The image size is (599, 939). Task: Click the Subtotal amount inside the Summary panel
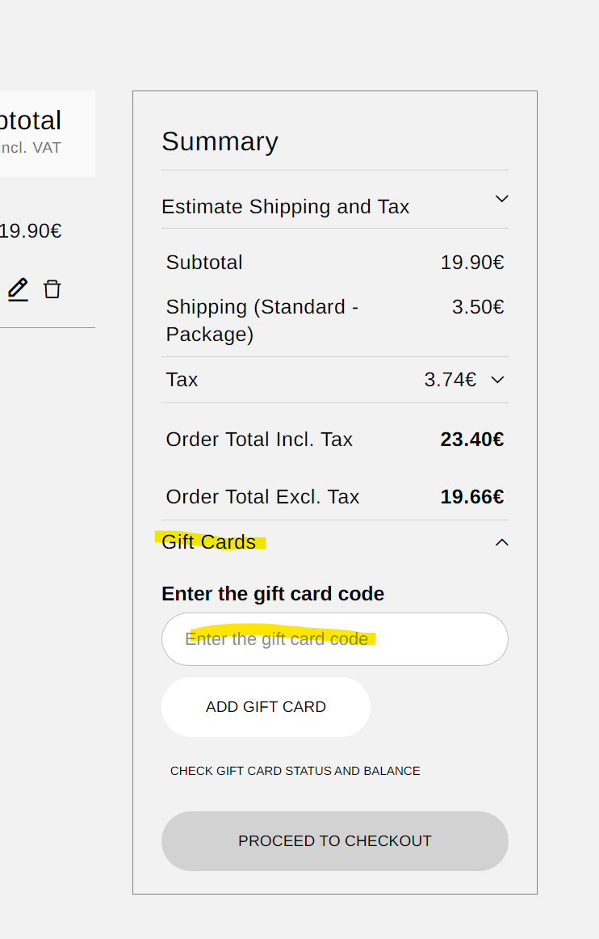coord(471,263)
